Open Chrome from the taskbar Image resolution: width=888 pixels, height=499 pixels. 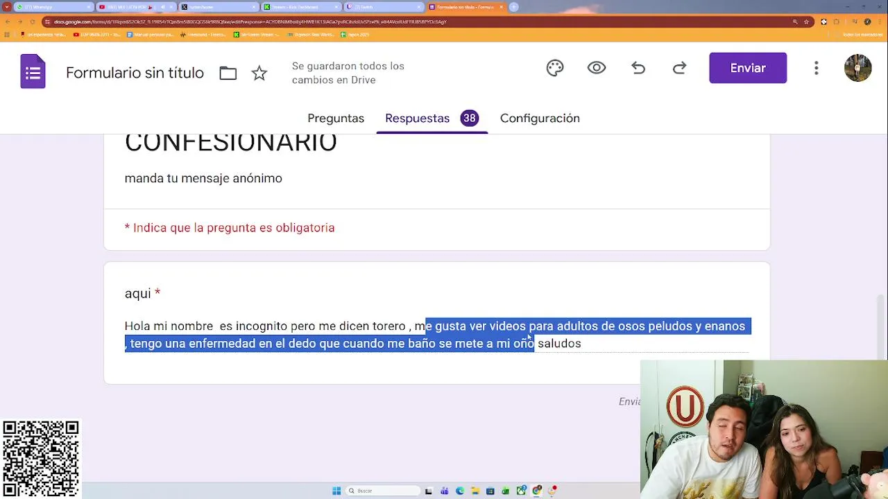click(537, 491)
